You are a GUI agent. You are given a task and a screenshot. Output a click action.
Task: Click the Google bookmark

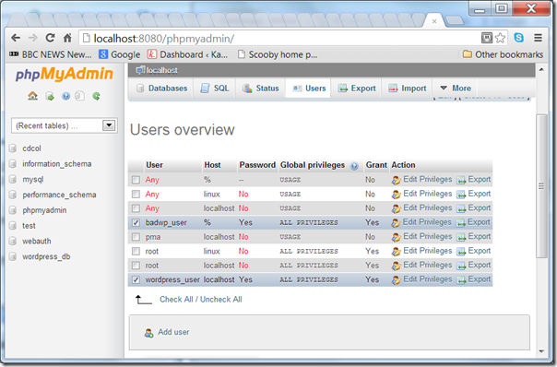pos(119,54)
